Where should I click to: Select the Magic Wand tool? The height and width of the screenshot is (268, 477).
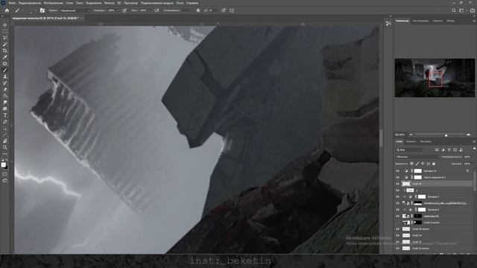(5, 44)
